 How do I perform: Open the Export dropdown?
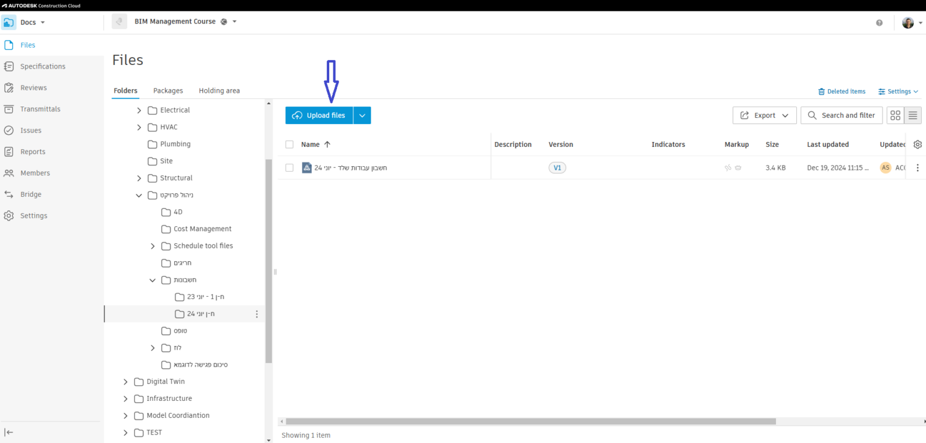[x=764, y=116]
